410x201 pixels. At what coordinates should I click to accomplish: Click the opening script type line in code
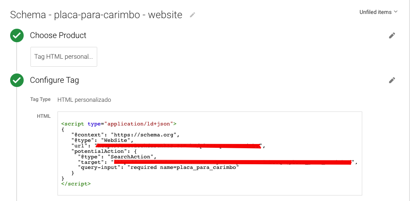point(119,124)
